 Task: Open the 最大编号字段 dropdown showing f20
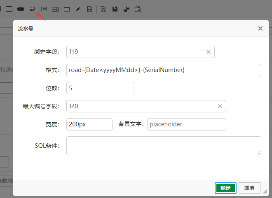[146, 106]
